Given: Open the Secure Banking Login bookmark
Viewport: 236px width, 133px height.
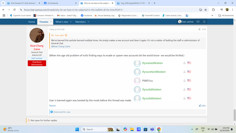Looking at the screenshot, I should click(105, 16).
